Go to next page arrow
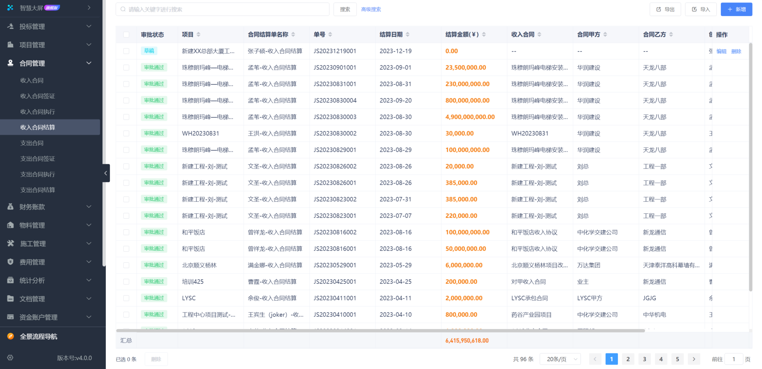 (694, 359)
